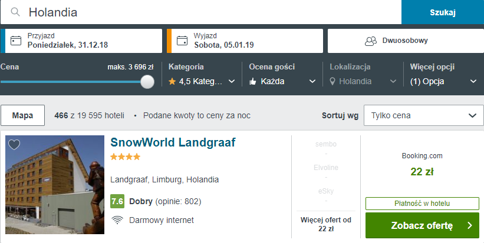Click the thumbs-up guest rating icon
The height and width of the screenshot is (243, 484).
253,82
